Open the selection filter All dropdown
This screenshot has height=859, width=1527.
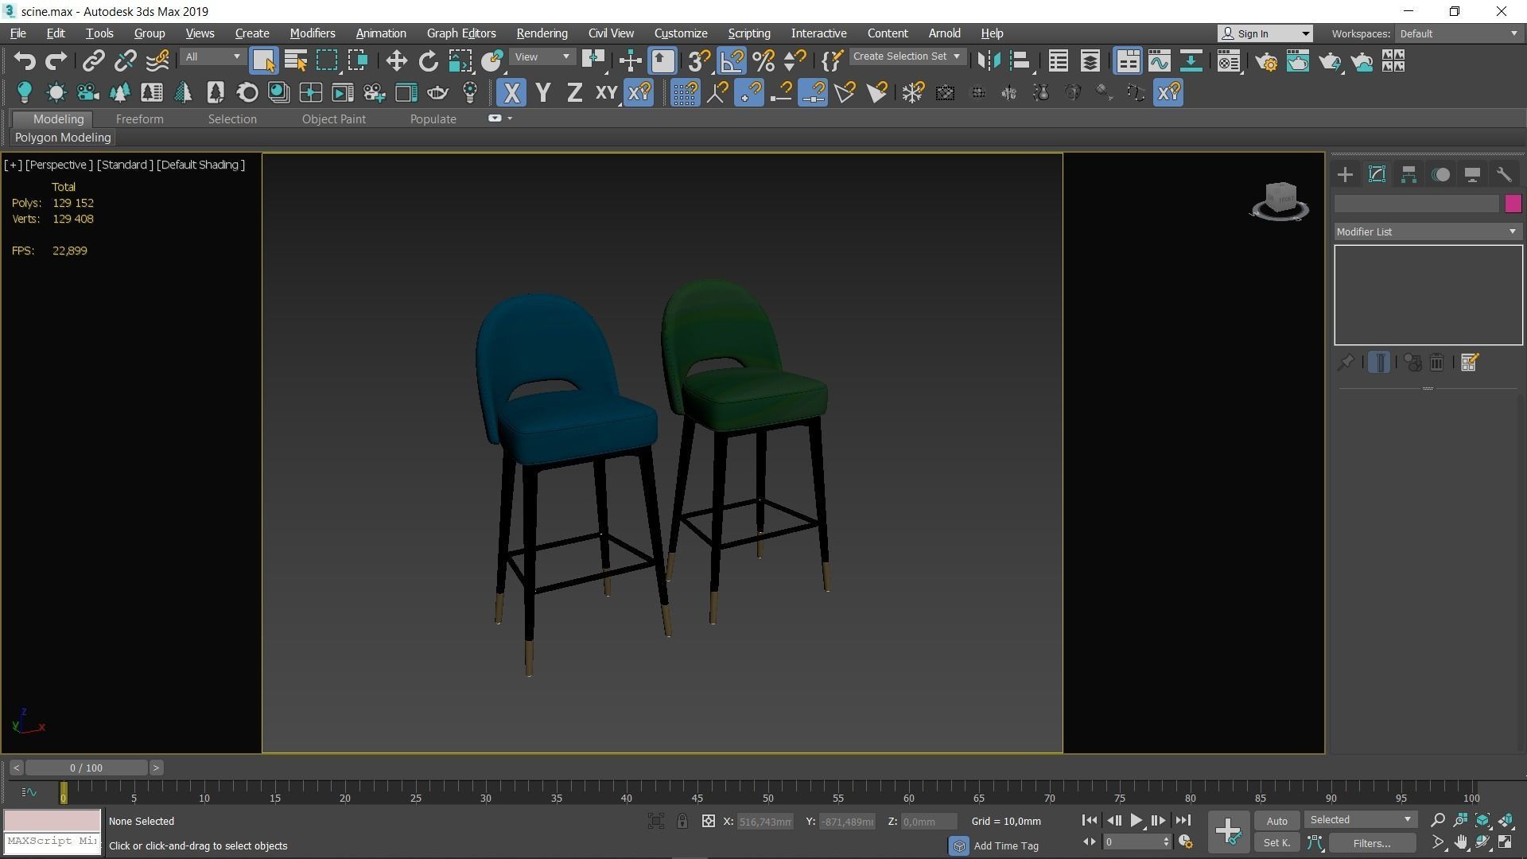click(x=212, y=57)
